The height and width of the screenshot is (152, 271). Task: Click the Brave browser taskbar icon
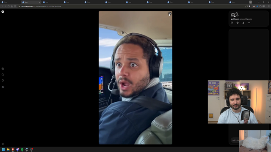point(13,149)
